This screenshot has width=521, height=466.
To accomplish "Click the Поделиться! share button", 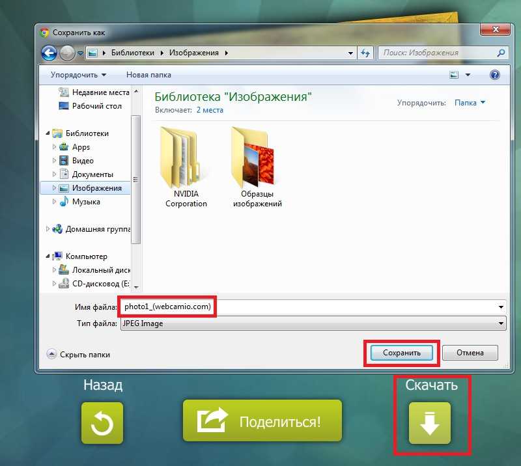I will point(262,421).
